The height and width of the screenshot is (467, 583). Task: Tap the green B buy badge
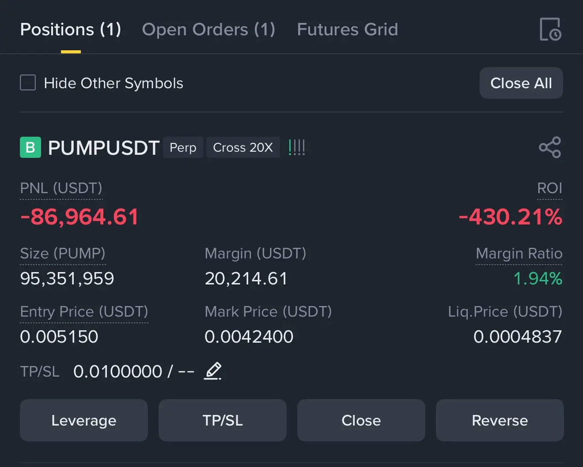[x=30, y=147]
